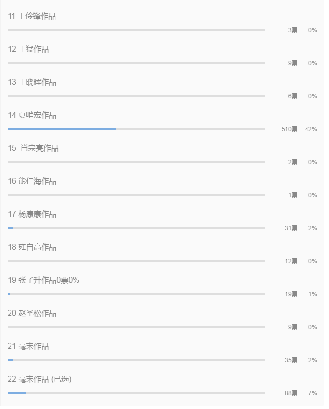The width and height of the screenshot is (329, 409).
Task: Choose entry 15 肖宗亮作品
Action: [33, 148]
